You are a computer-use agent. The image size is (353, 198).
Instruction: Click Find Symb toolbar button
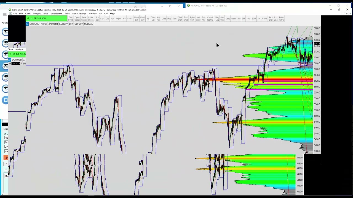coord(71,18)
